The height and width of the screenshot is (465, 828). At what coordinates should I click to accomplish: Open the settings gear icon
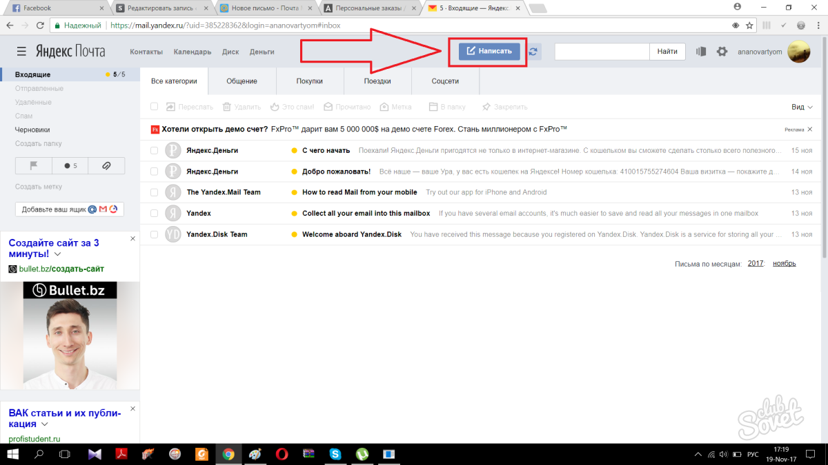pos(722,52)
